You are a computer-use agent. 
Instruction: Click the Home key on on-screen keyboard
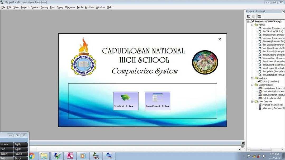tap(7, 144)
